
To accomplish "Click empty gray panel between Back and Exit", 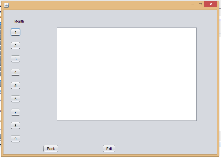I will pos(80,149).
